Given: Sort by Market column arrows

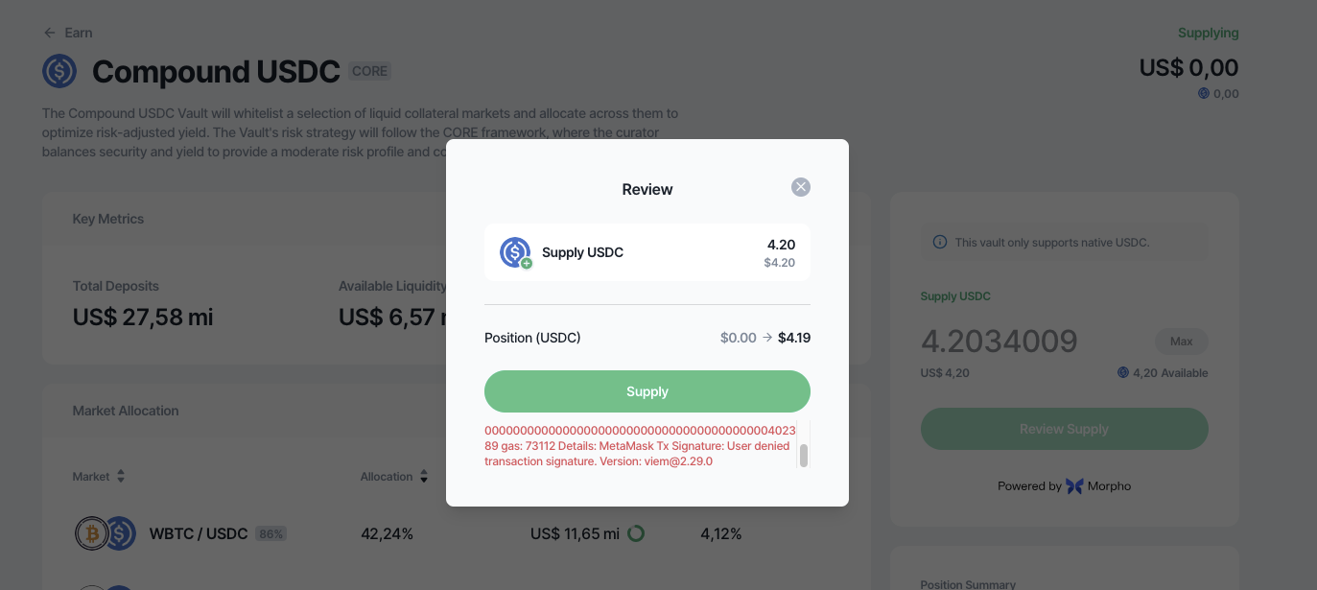Looking at the screenshot, I should (121, 477).
